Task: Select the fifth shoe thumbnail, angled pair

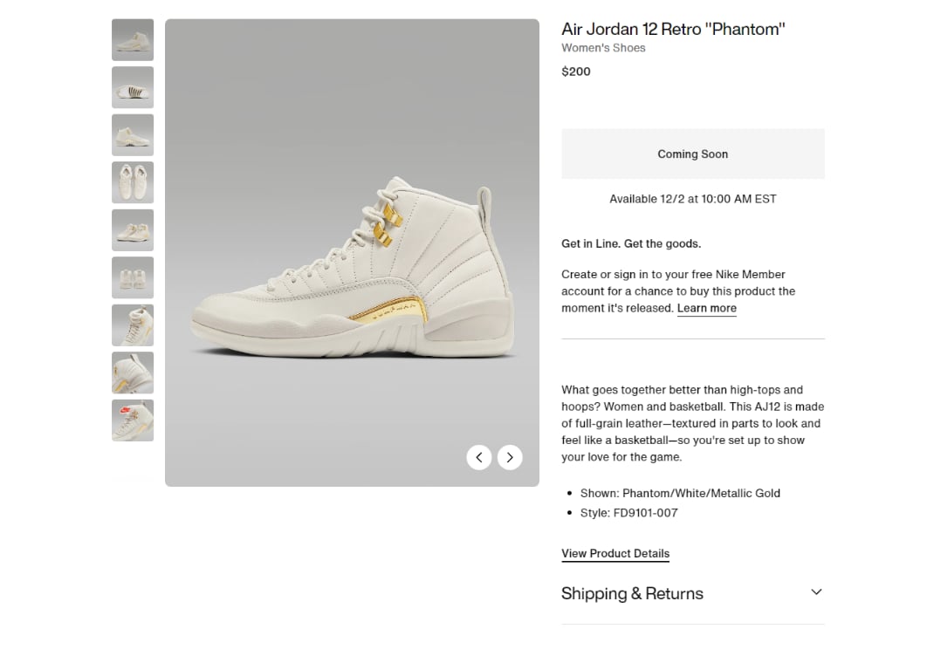Action: click(133, 230)
